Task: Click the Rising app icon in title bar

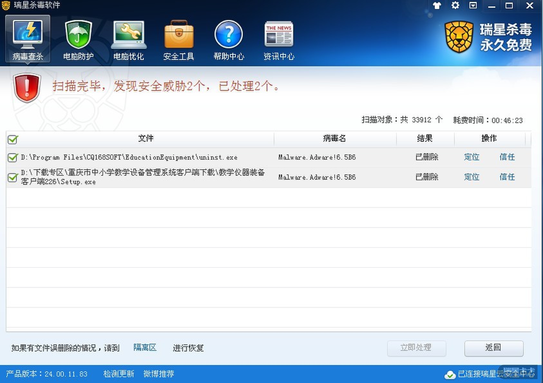Action: pos(6,5)
